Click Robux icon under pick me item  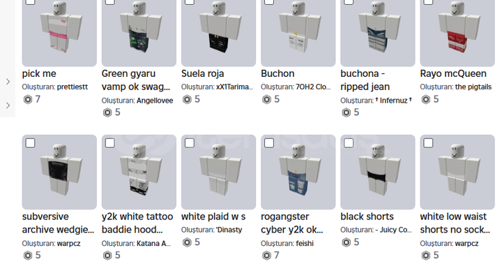[x=28, y=99]
